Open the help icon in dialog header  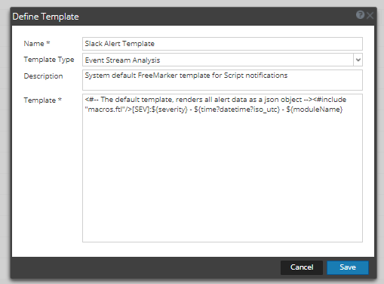360,15
